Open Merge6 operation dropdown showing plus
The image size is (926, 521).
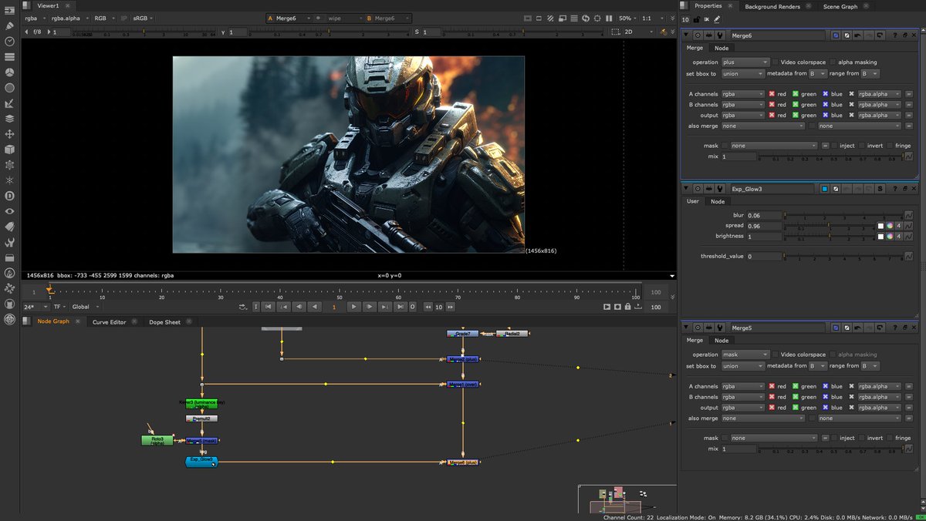pyautogui.click(x=745, y=62)
